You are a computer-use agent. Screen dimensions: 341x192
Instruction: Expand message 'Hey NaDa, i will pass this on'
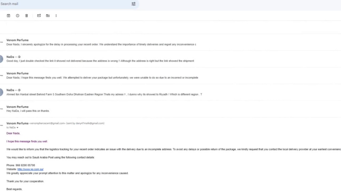pyautogui.click(x=170, y=109)
